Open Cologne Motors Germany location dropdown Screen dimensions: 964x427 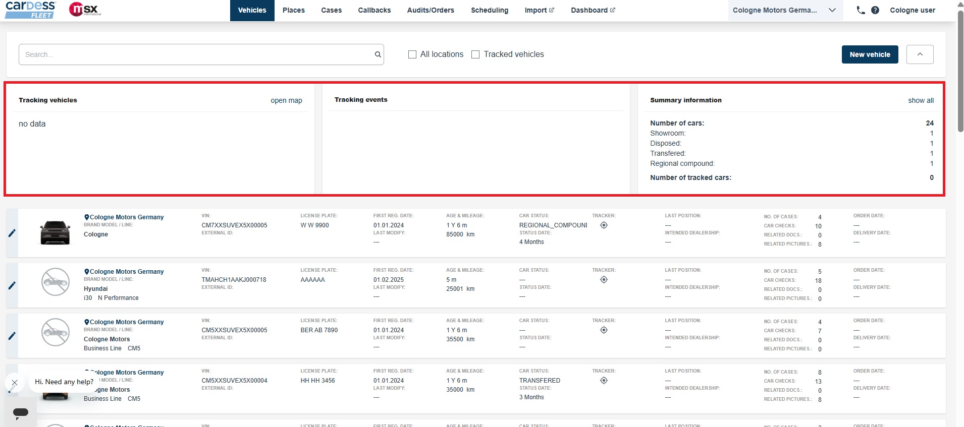point(785,10)
